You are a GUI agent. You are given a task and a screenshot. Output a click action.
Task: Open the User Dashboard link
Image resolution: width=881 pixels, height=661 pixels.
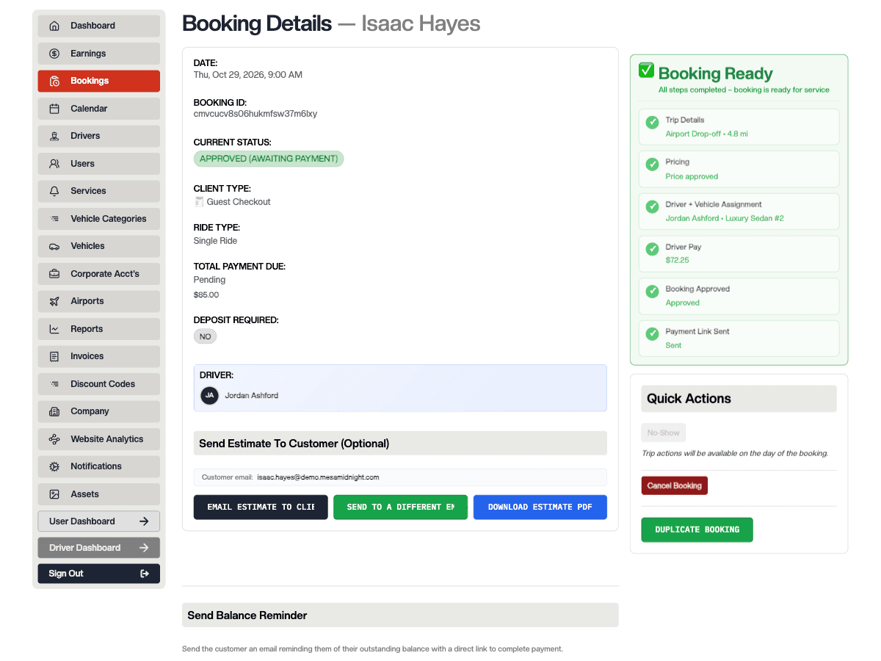(99, 521)
